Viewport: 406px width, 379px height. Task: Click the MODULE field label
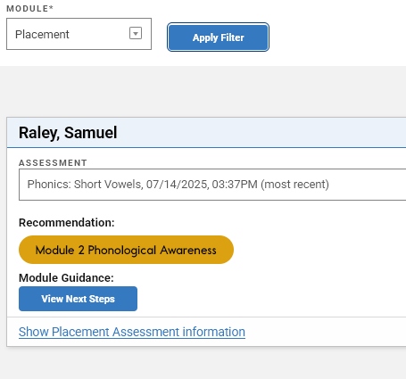(28, 9)
